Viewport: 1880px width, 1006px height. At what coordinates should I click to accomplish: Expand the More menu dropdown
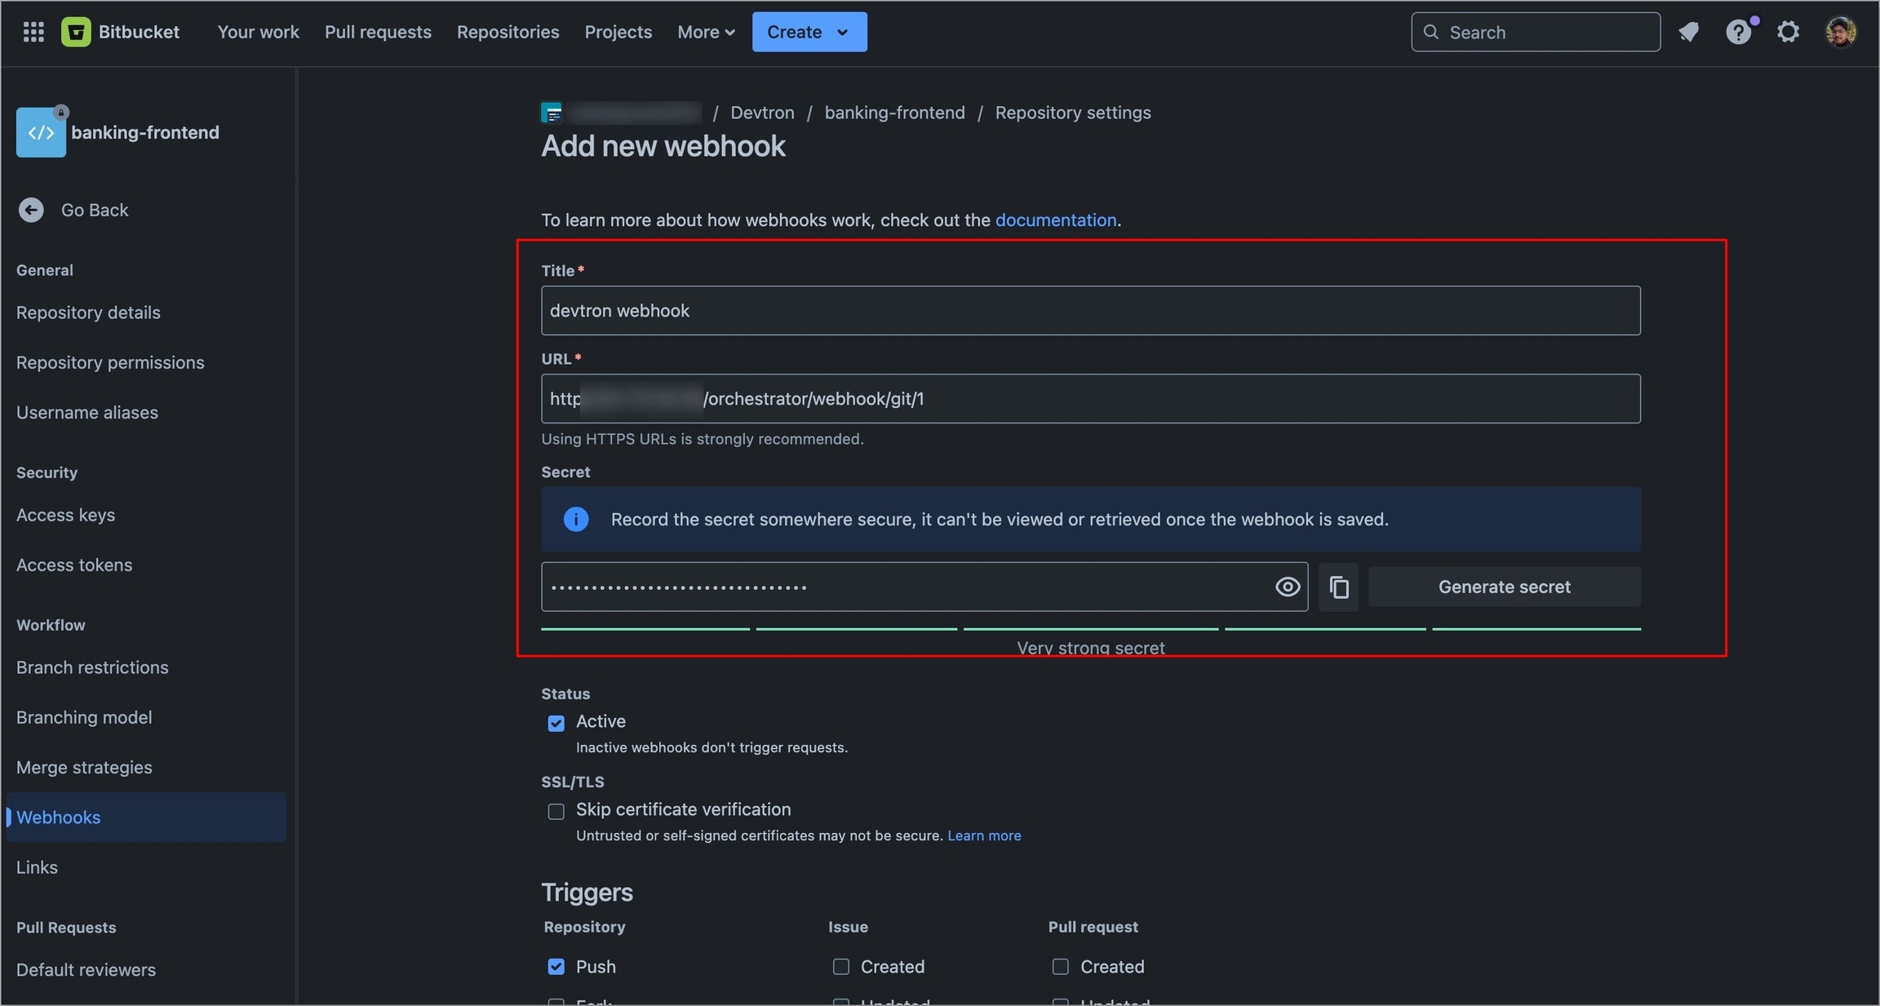706,32
